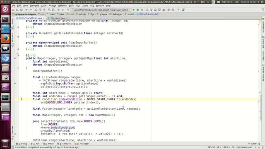
Task: Click VCS Revert rollback icon
Action: pyautogui.click(x=164, y=10)
